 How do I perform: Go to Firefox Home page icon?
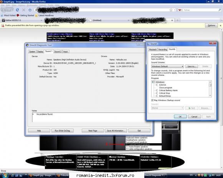pyautogui.click(x=30, y=10)
